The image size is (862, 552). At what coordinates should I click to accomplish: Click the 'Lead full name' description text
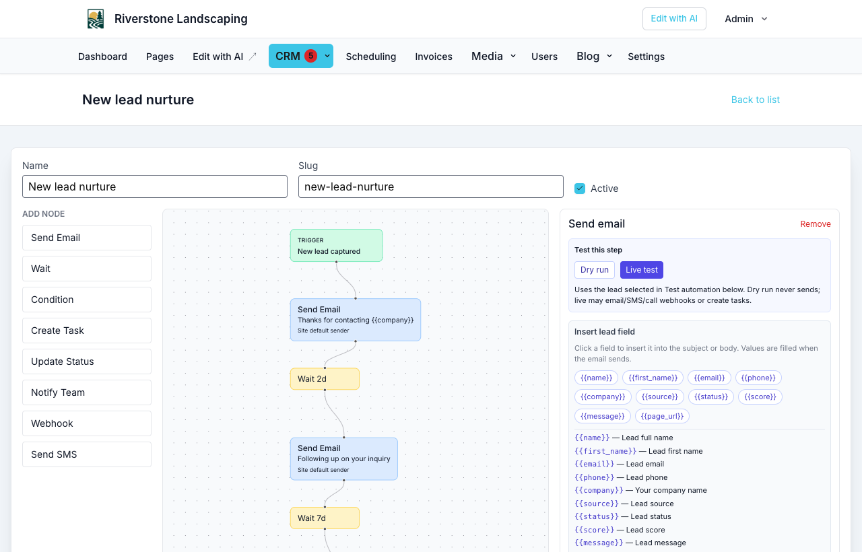[647, 438]
